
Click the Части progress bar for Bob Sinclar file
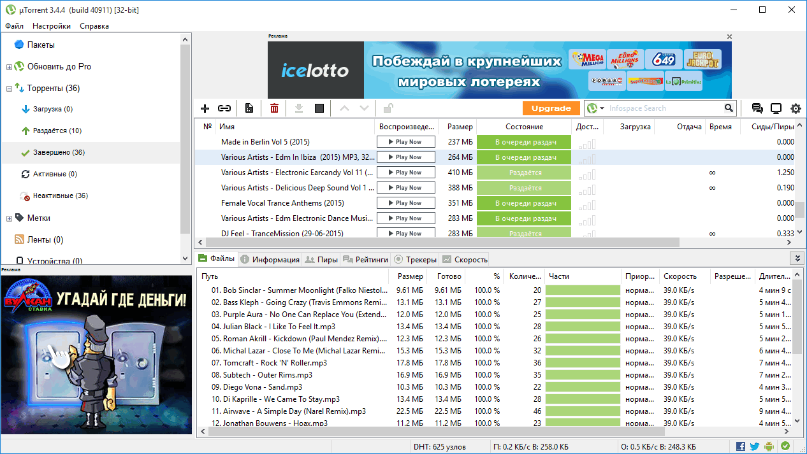(583, 290)
